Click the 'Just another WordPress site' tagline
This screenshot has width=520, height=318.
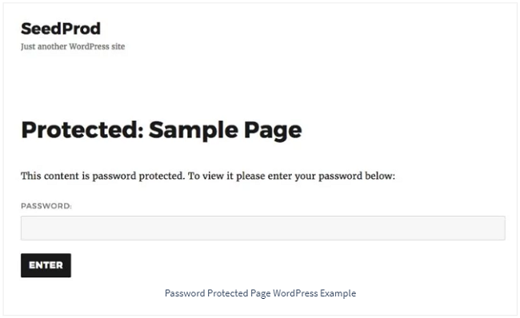tap(73, 46)
